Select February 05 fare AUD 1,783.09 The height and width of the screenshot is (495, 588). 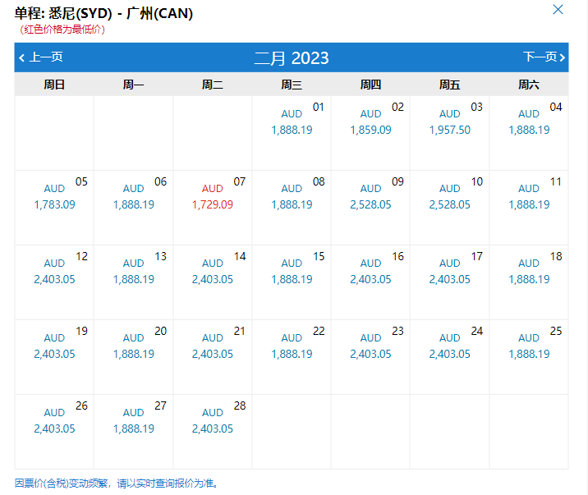click(x=54, y=207)
